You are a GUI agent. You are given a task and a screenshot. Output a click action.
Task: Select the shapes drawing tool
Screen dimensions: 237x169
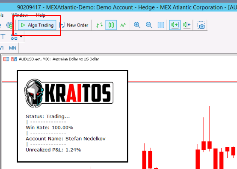pyautogui.click(x=14, y=37)
